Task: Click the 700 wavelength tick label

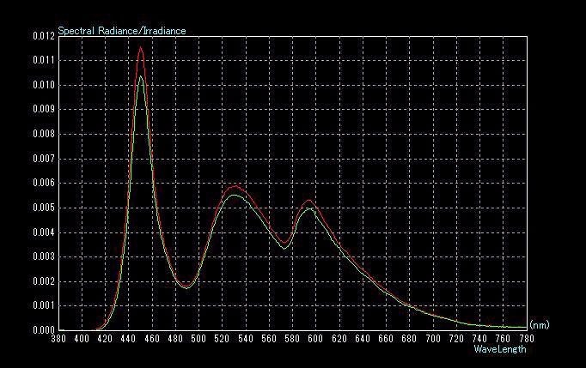Action: (433, 339)
